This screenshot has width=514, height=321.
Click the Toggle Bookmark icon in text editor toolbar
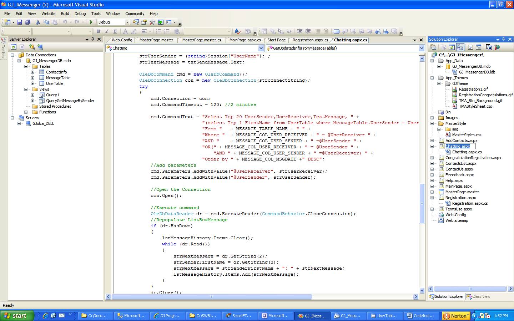pos(336,31)
